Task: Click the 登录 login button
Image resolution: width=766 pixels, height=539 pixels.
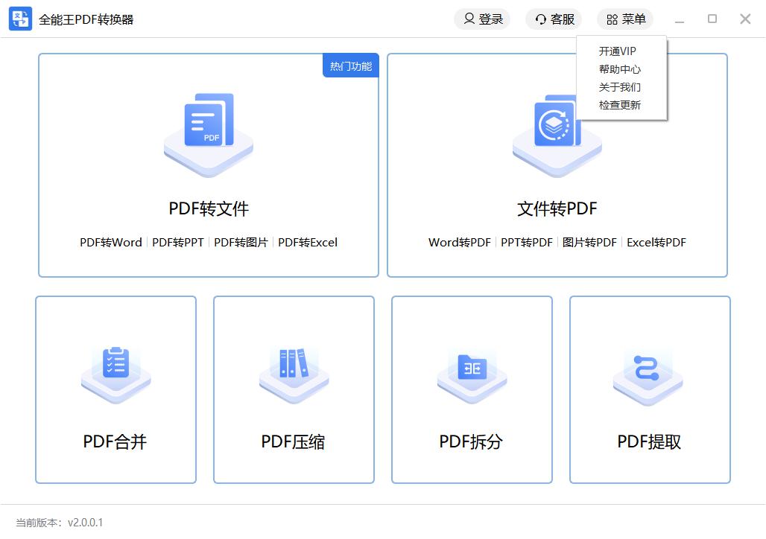Action: [482, 19]
